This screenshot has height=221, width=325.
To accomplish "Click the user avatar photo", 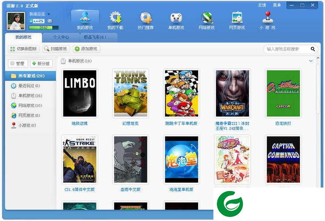I will tap(16, 21).
